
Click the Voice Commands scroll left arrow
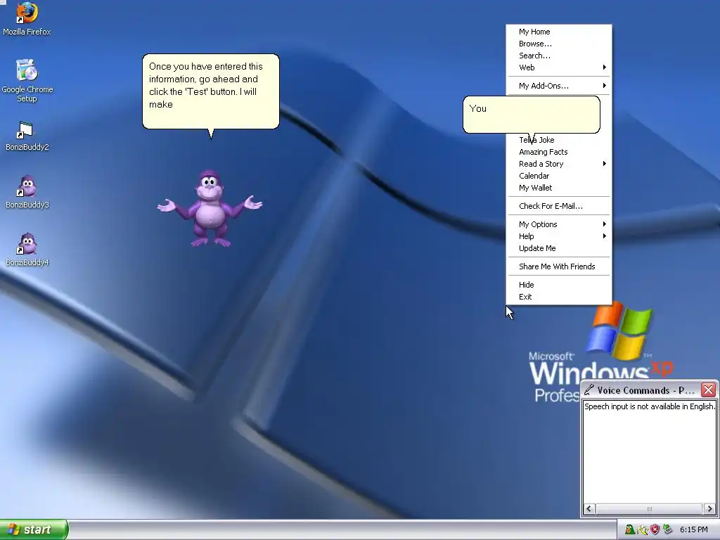pos(589,509)
